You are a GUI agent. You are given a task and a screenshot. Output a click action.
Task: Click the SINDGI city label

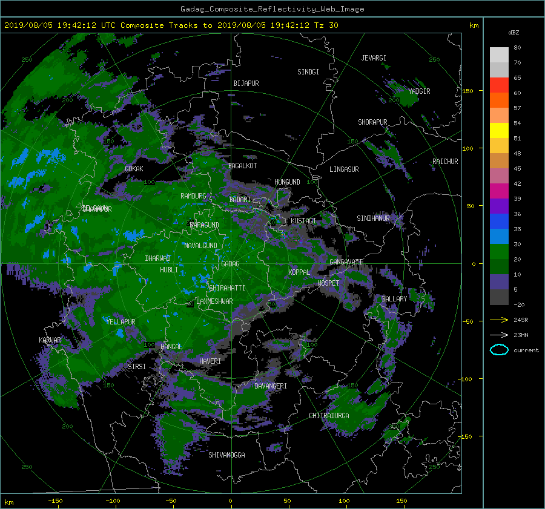(x=308, y=72)
